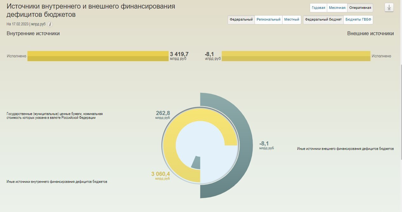Switch to the Месячная tab
This screenshot has height=212, width=402.
pyautogui.click(x=337, y=8)
